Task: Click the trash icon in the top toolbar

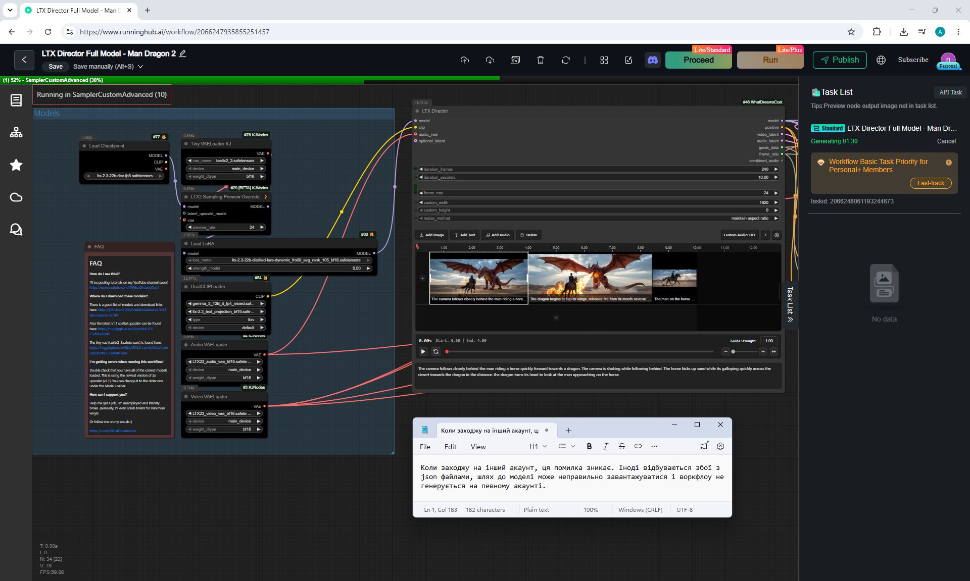Action: [x=541, y=60]
